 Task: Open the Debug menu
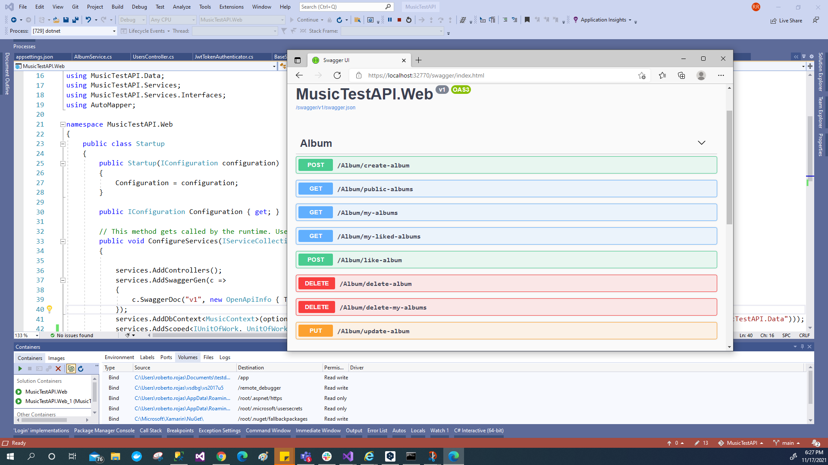[139, 7]
